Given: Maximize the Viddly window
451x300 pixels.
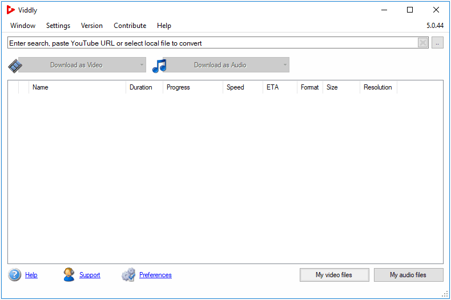Looking at the screenshot, I should coord(410,10).
